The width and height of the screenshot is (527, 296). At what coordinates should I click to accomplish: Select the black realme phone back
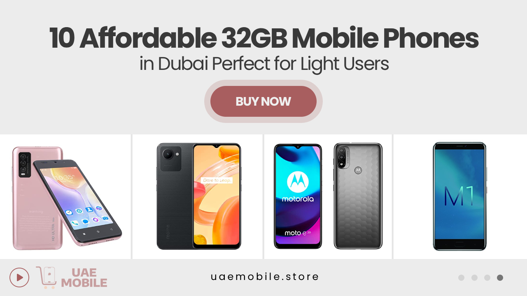(x=175, y=197)
